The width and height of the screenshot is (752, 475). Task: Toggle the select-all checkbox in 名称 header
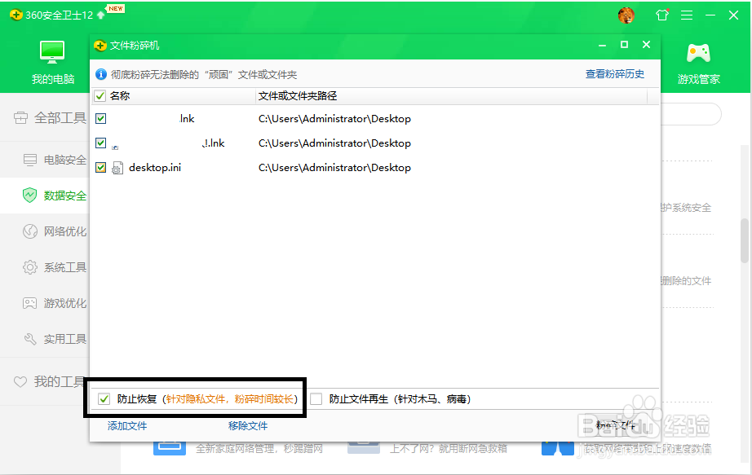click(100, 95)
